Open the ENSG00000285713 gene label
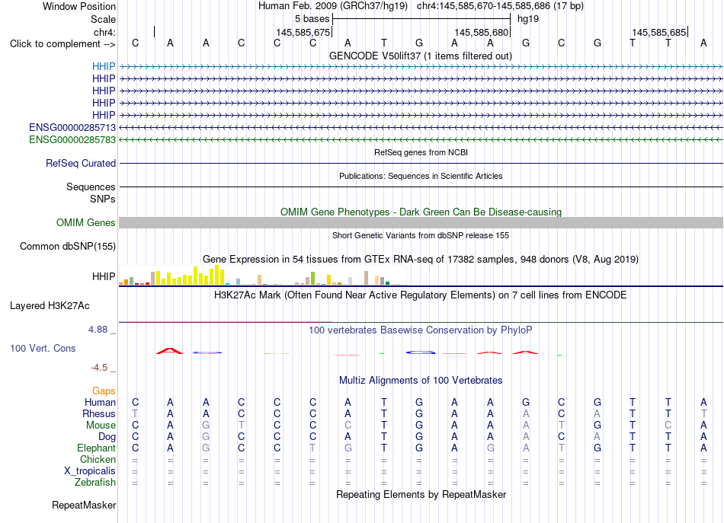724x523 pixels. click(x=72, y=127)
